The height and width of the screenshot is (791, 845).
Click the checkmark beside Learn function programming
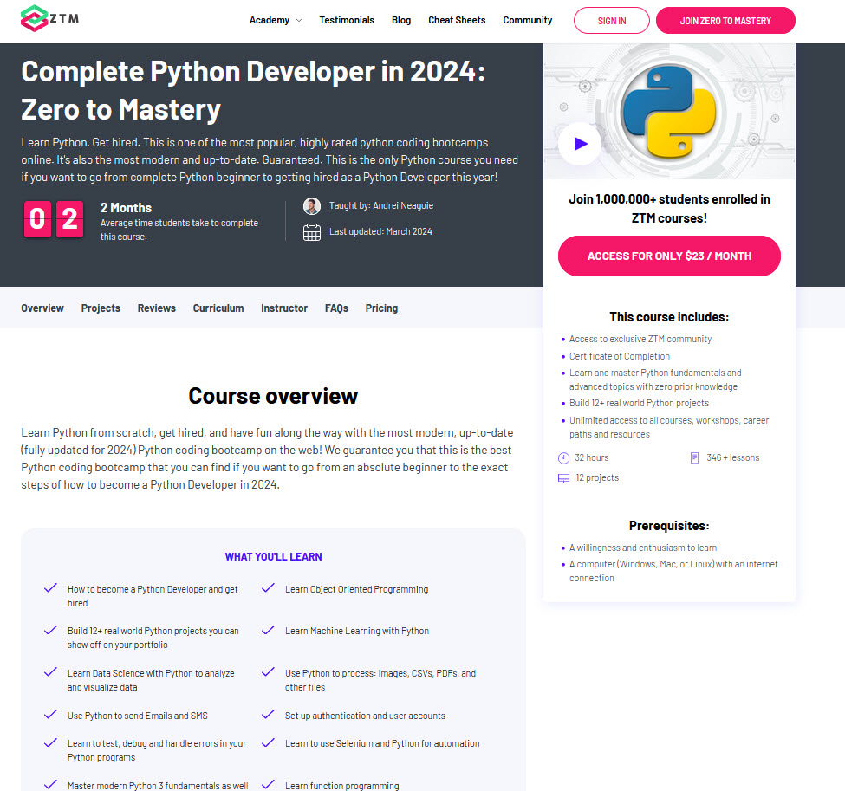tap(268, 784)
